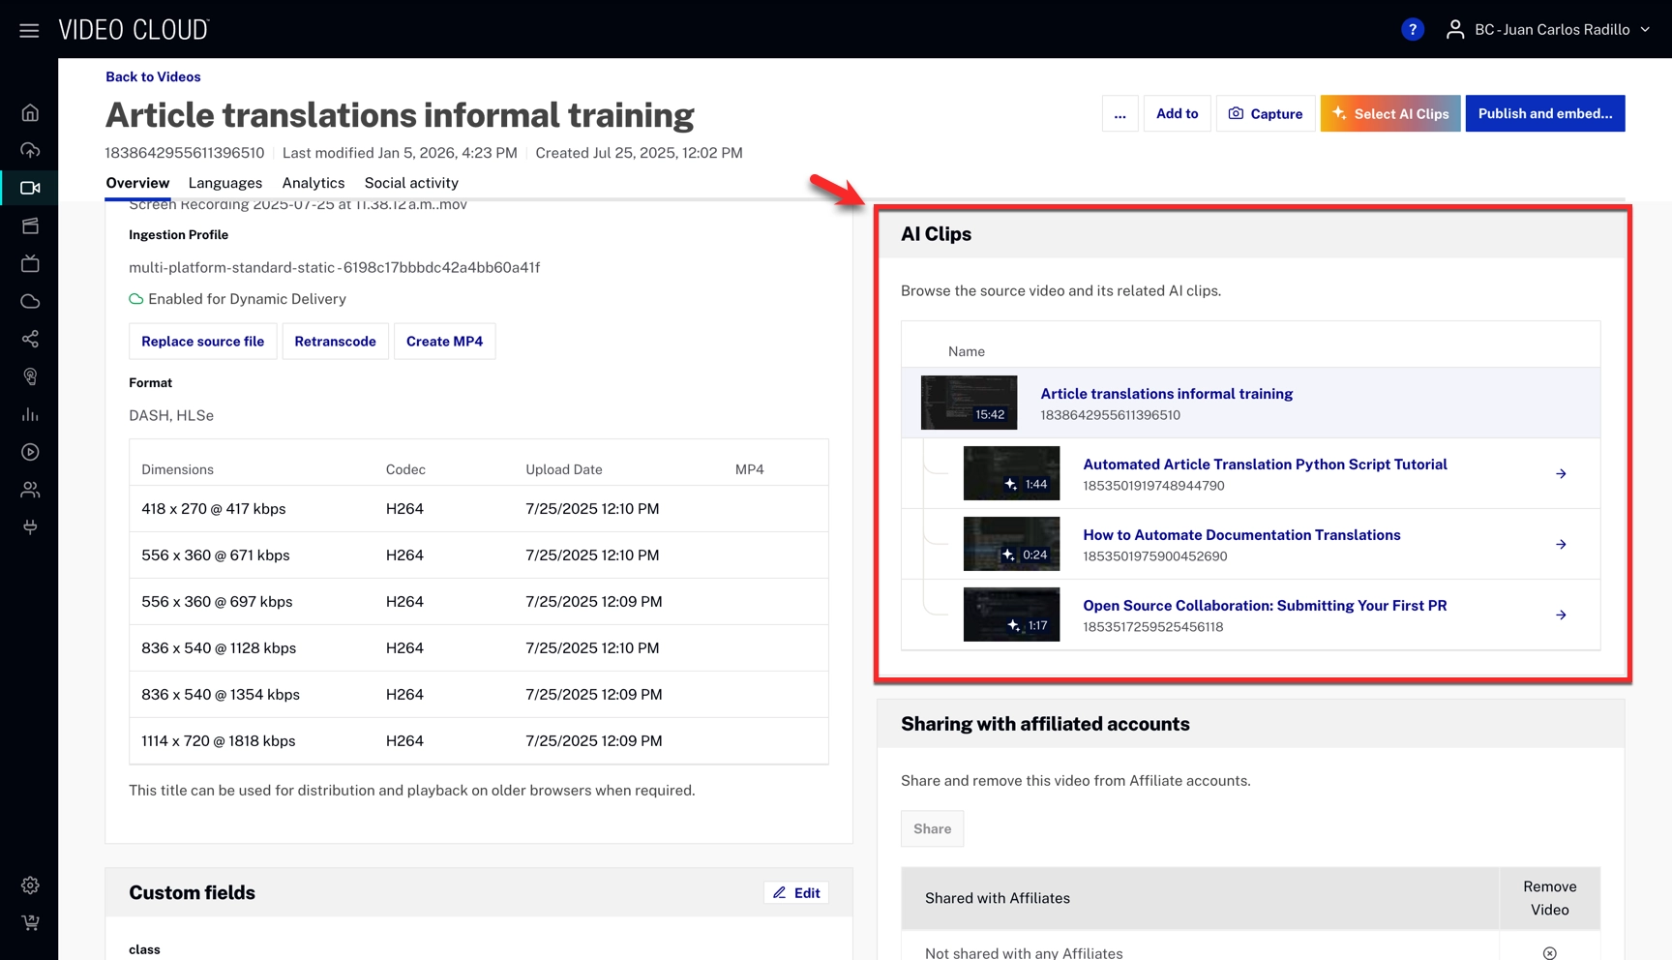This screenshot has height=960, width=1672.
Task: Switch to the Languages tab
Action: 224,183
